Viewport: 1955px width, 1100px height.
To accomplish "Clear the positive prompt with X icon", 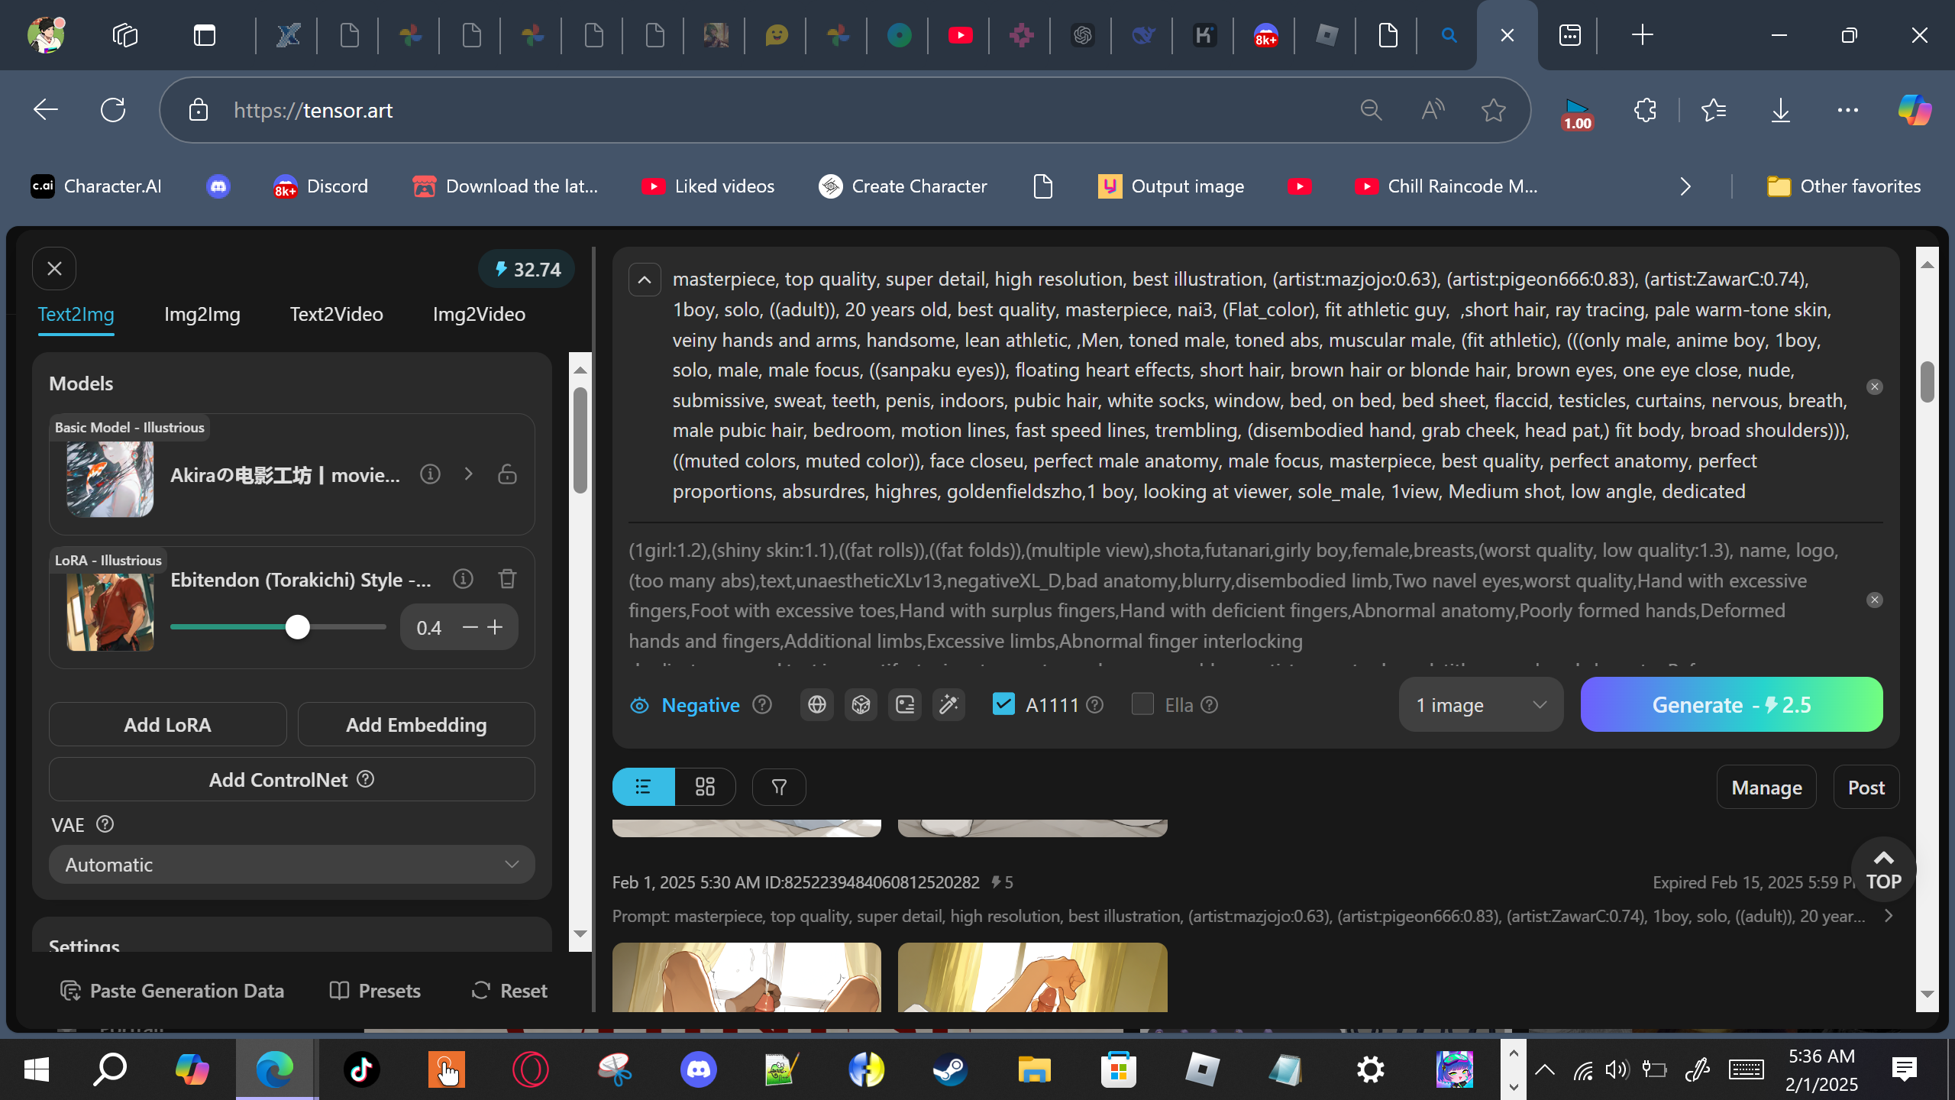I will click(x=1874, y=387).
